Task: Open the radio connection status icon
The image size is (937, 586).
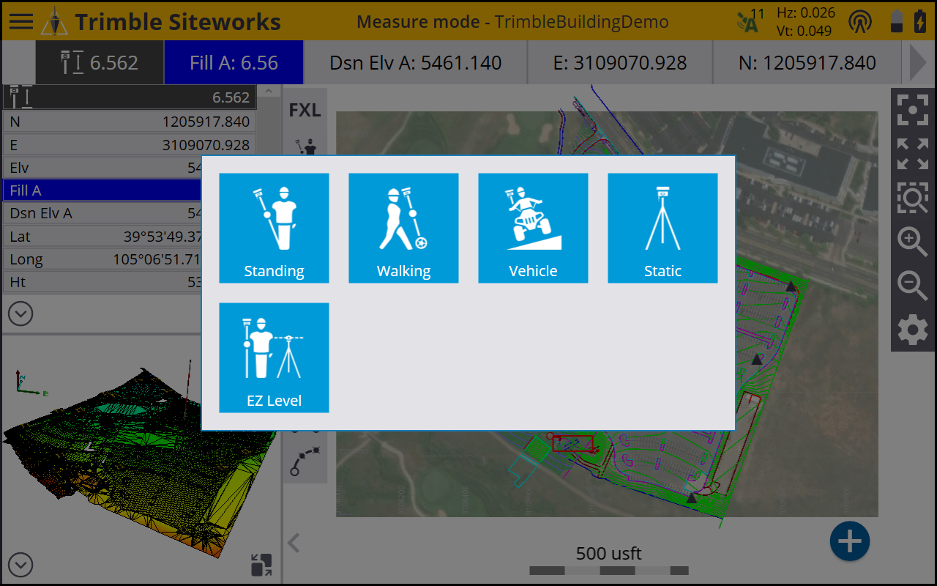Action: pos(860,21)
